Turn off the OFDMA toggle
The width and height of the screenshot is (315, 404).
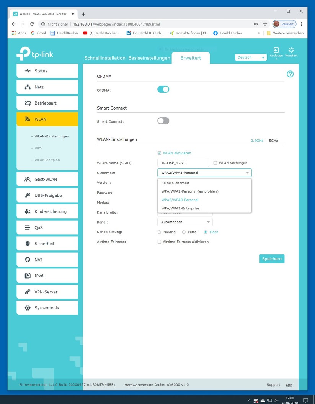pyautogui.click(x=163, y=89)
